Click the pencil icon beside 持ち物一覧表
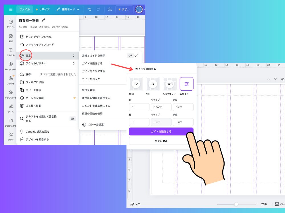 [x=43, y=20]
